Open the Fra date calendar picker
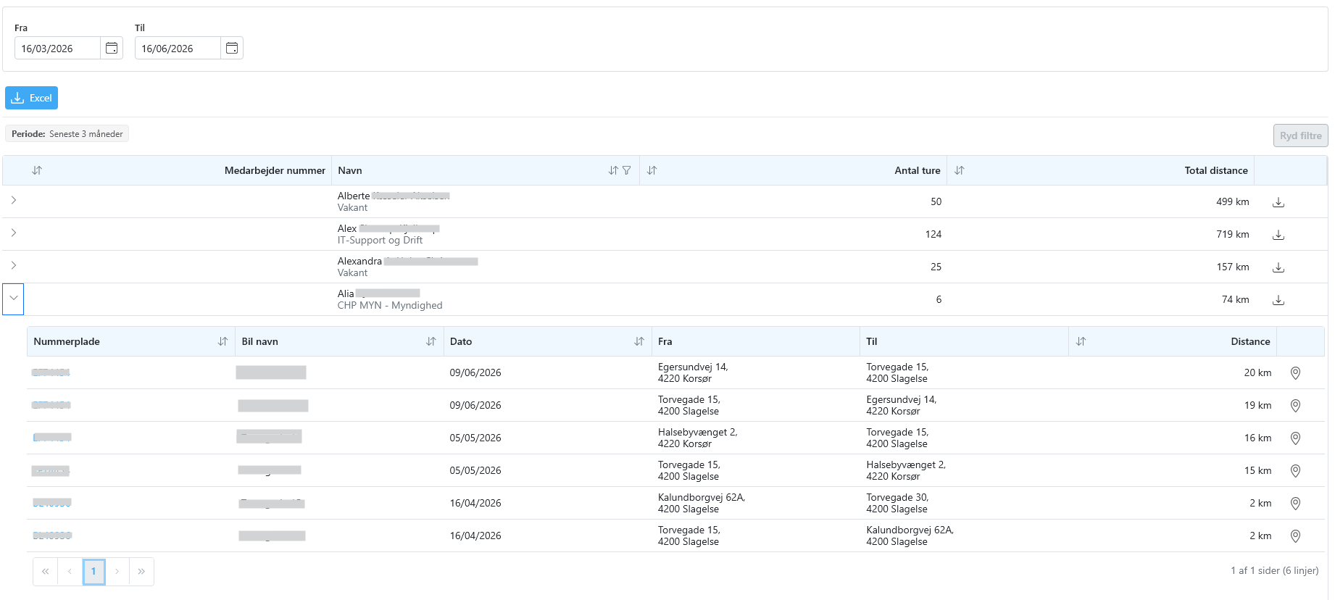The width and height of the screenshot is (1335, 600). point(112,48)
